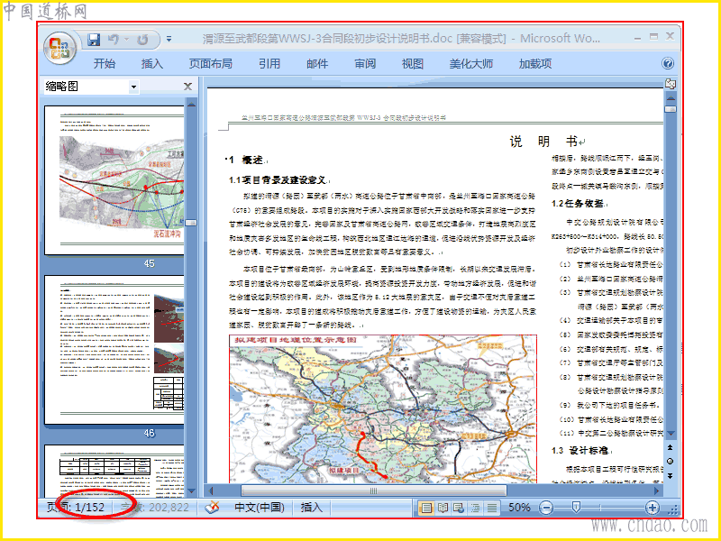Viewport: 721px width, 541px height.
Task: Zoom out with minus button
Action: point(546,508)
